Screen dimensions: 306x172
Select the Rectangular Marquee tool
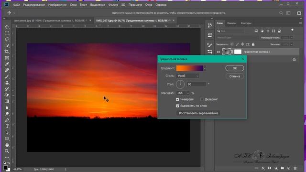(x=7, y=33)
